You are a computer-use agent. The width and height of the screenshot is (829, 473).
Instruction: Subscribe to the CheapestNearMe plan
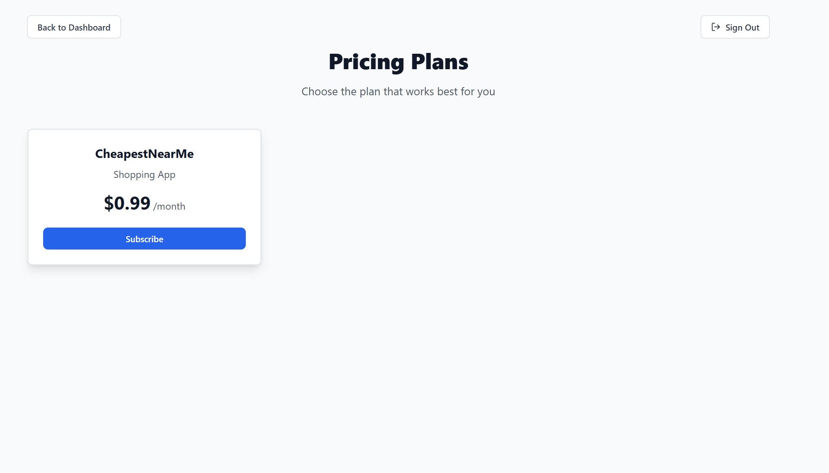pyautogui.click(x=144, y=239)
